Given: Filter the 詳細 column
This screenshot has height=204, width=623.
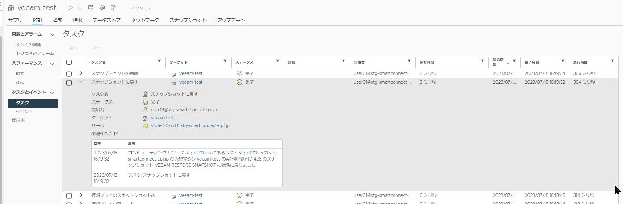Looking at the screenshot, I should (x=344, y=61).
